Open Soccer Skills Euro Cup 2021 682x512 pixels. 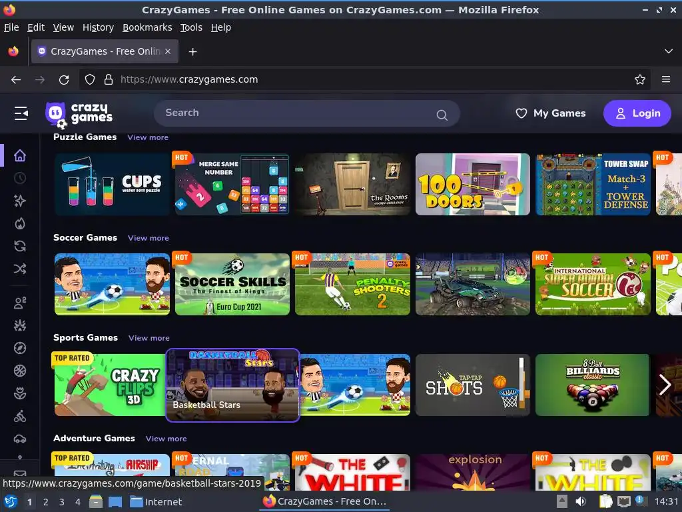point(232,284)
